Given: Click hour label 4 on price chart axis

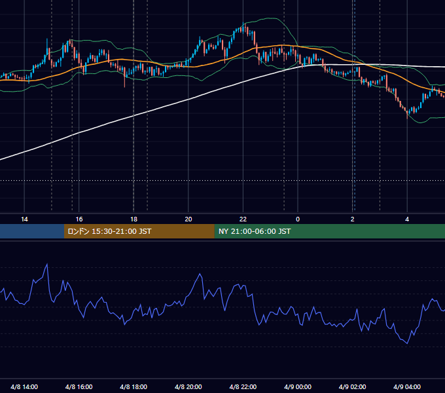Looking at the screenshot, I should click(407, 219).
